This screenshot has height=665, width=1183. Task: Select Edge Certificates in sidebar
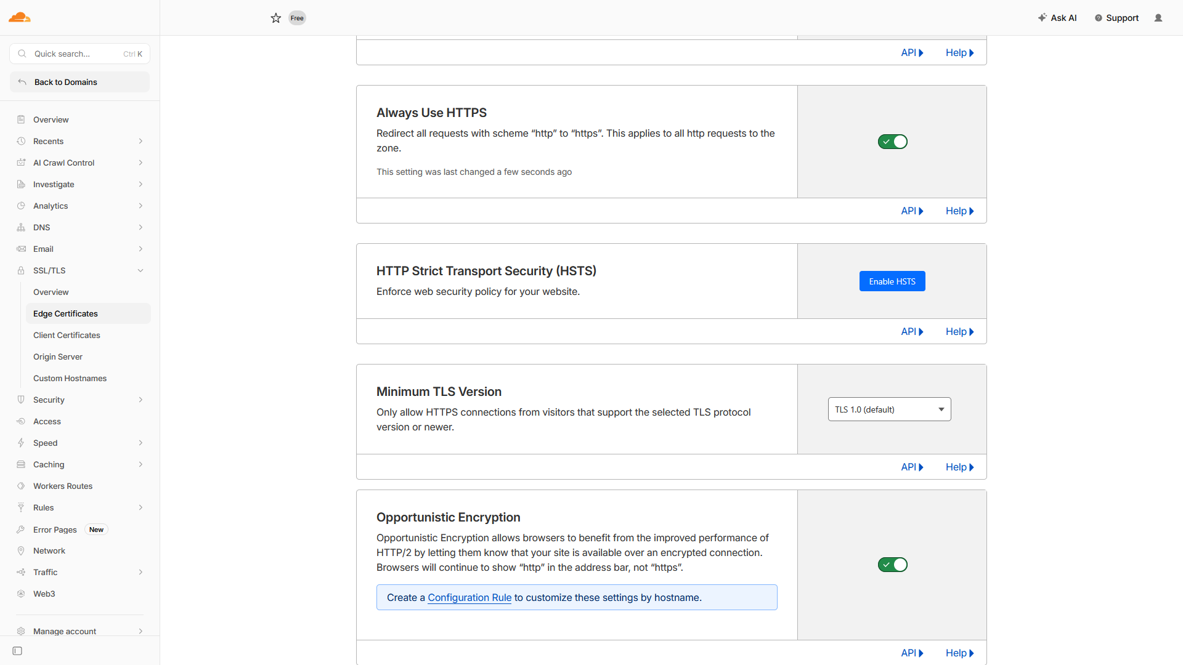(x=88, y=313)
